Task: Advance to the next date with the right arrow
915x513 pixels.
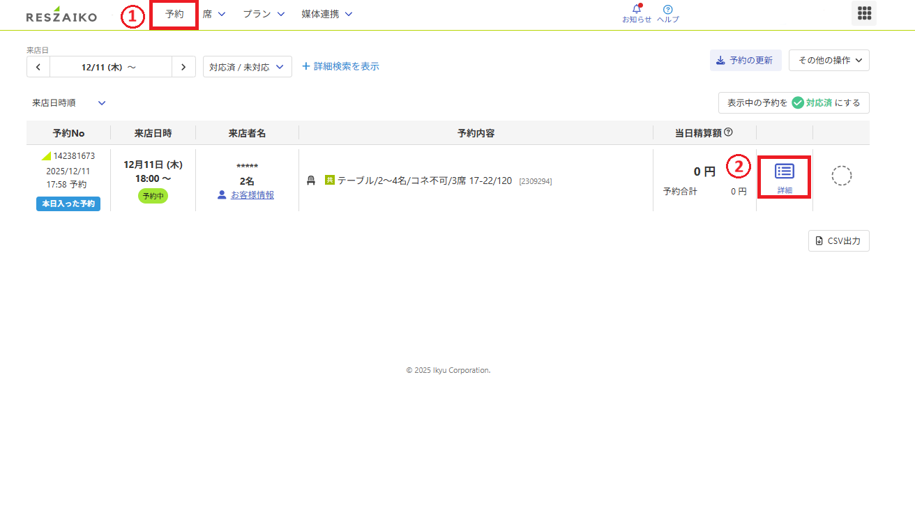Action: click(x=183, y=66)
